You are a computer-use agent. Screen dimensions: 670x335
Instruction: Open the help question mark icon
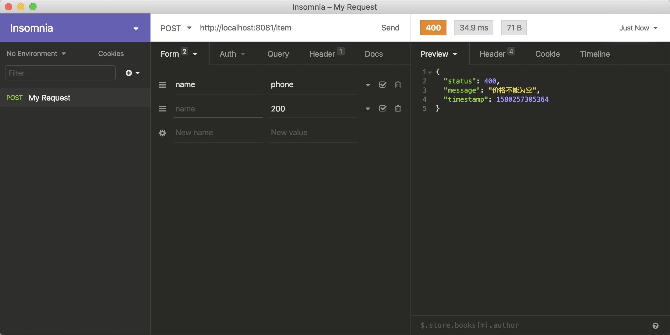point(655,326)
